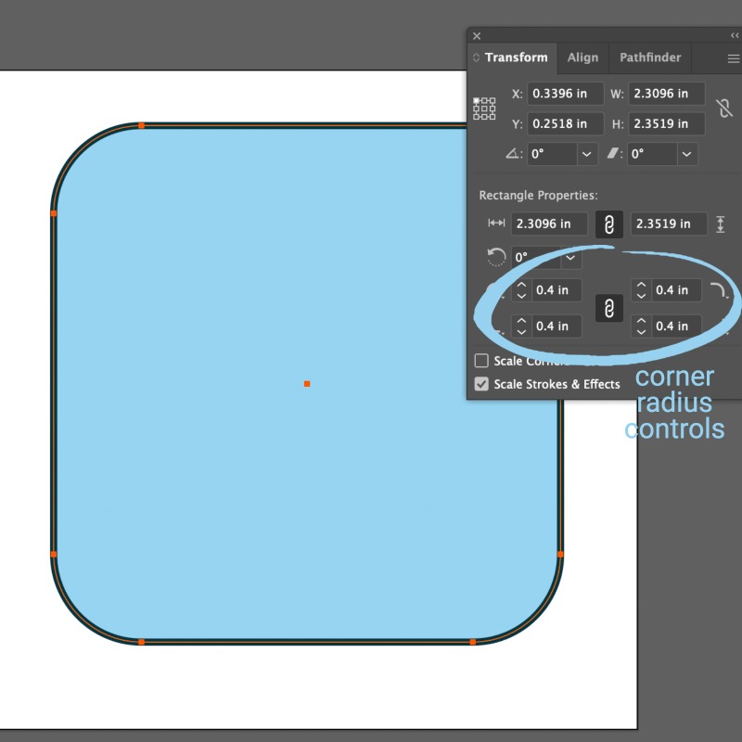Open the shear angle dropdown
The height and width of the screenshot is (742, 742).
click(687, 154)
